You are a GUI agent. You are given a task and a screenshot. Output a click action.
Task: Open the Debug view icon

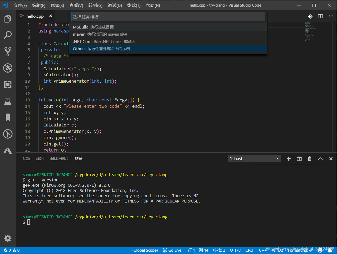click(8, 68)
